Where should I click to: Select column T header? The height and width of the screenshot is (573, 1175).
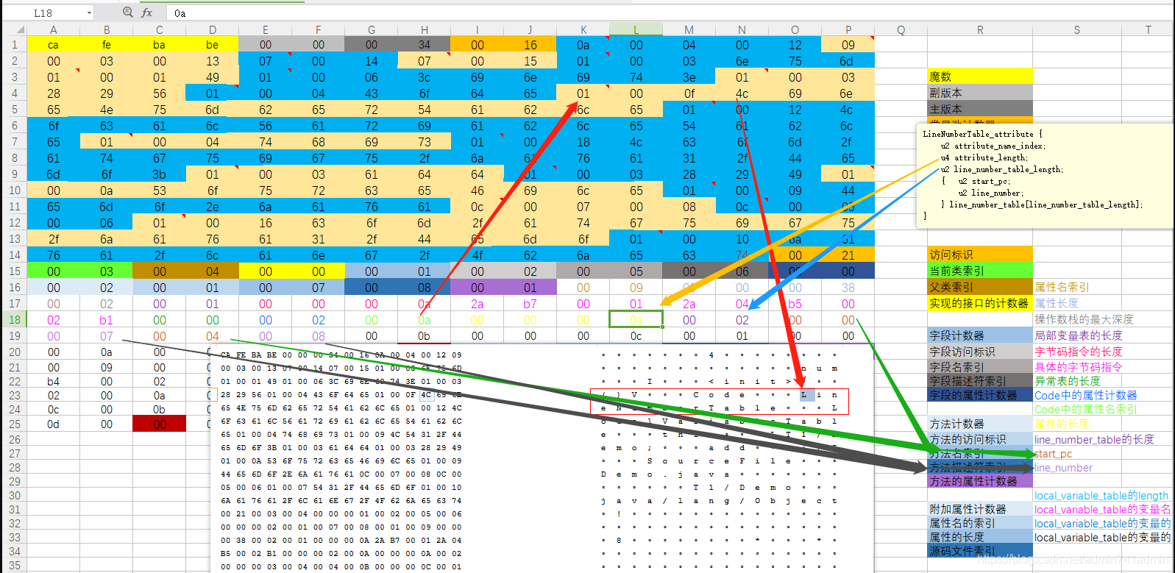(1148, 30)
